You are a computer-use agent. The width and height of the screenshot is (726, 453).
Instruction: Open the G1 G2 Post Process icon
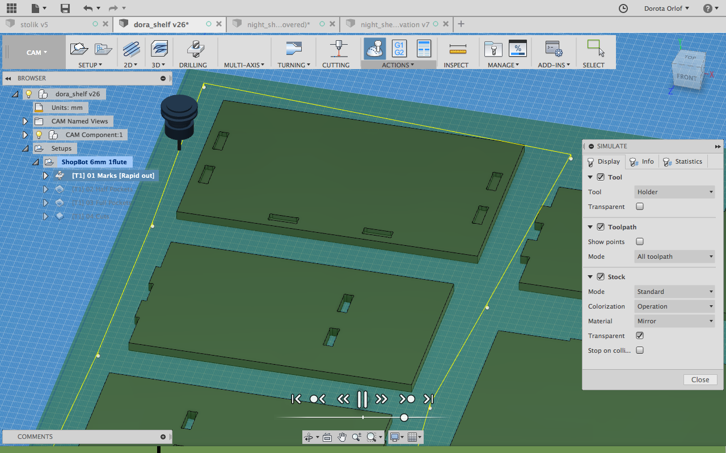[399, 49]
